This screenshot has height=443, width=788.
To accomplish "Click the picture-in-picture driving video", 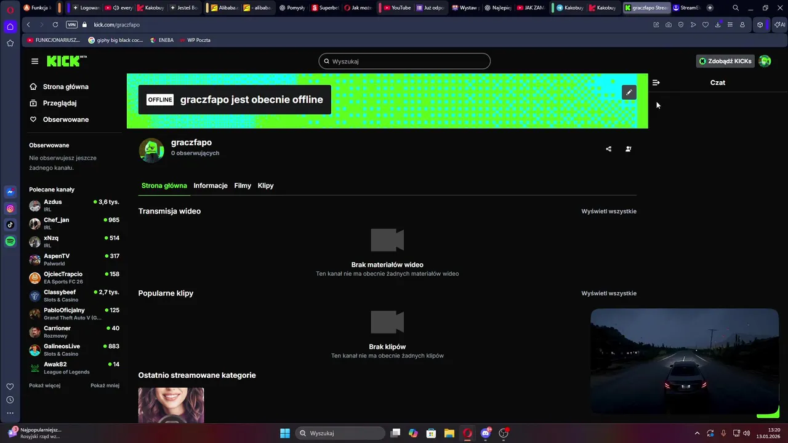I will click(685, 361).
